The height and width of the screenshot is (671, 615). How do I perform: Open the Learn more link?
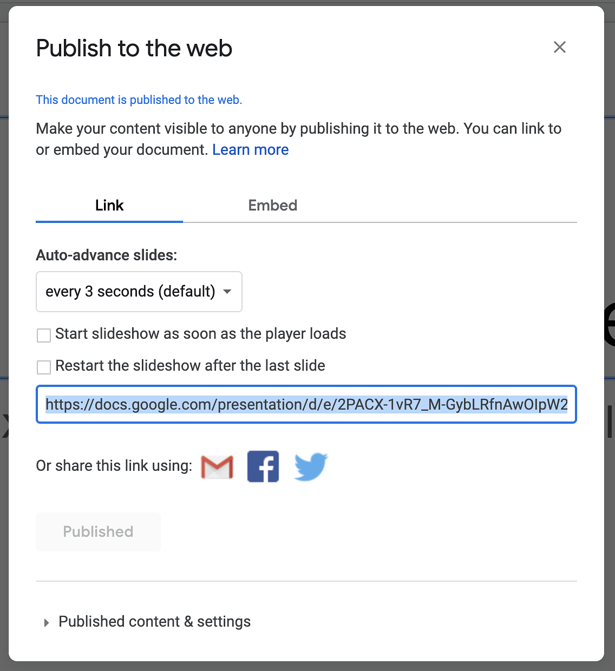pos(251,150)
